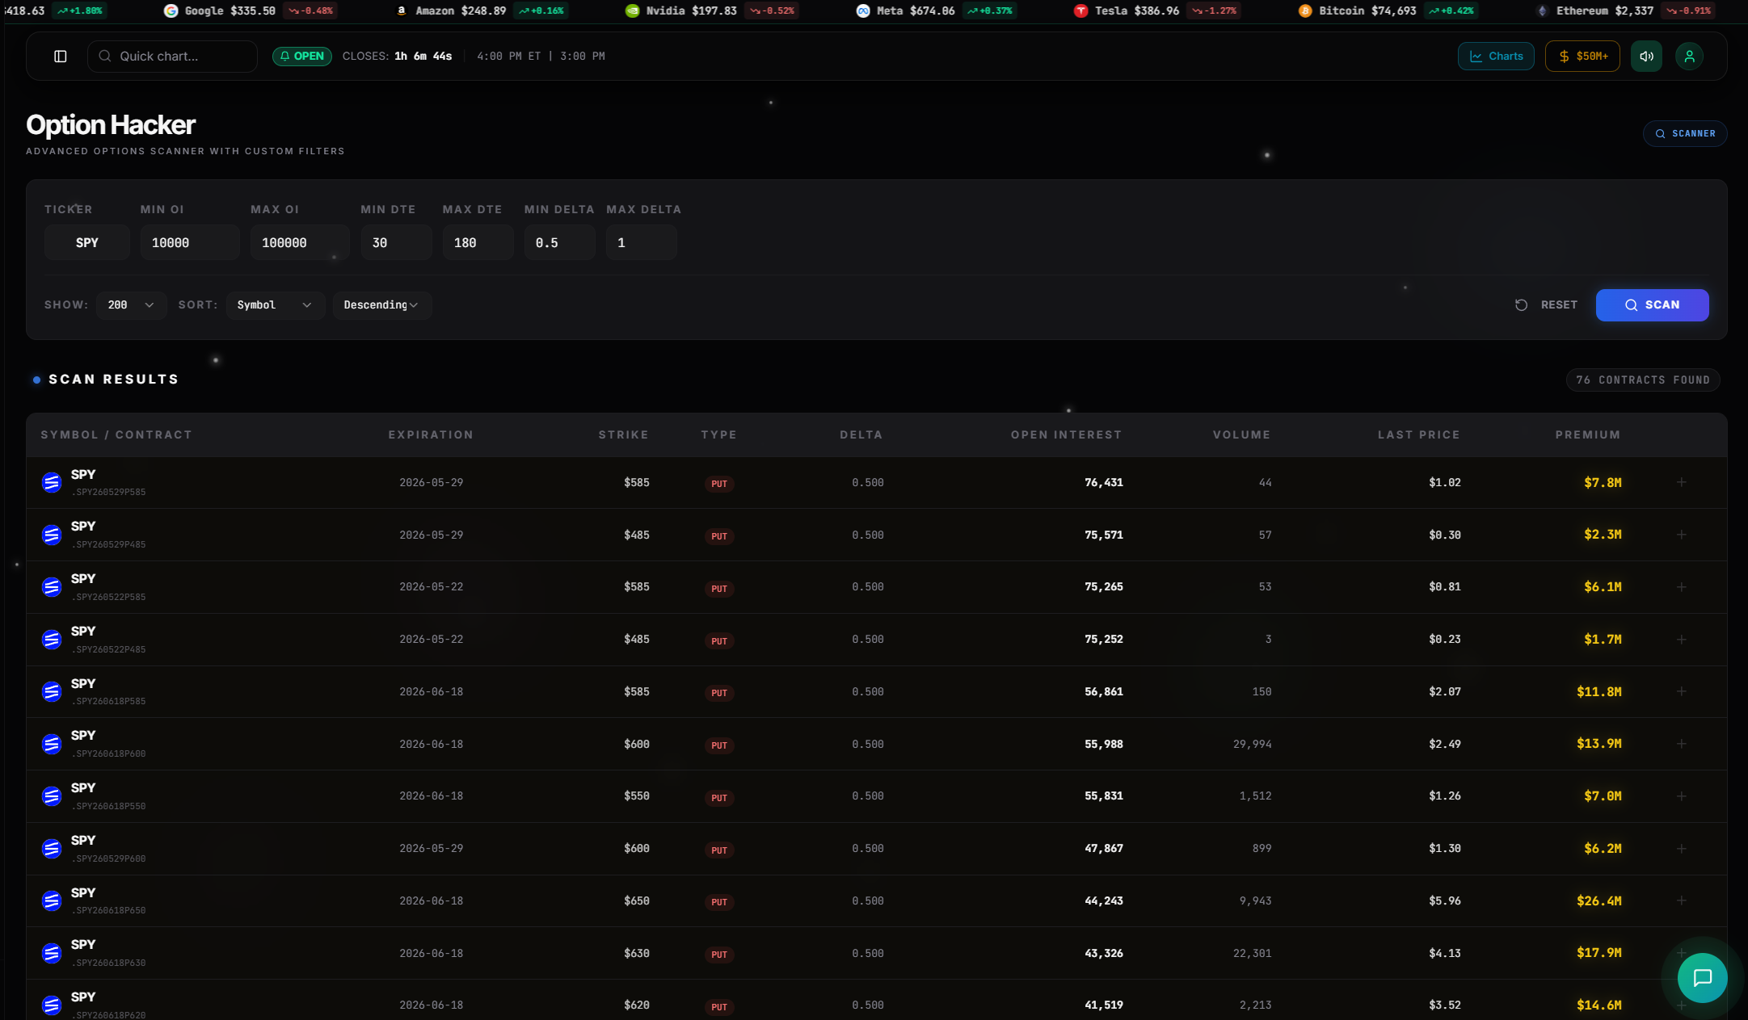Click the open interest value 76,431
This screenshot has height=1020, width=1748.
click(x=1104, y=483)
